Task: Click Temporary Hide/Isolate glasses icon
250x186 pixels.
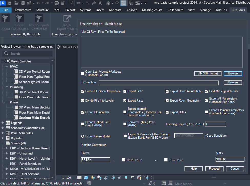Action: [x=119, y=177]
